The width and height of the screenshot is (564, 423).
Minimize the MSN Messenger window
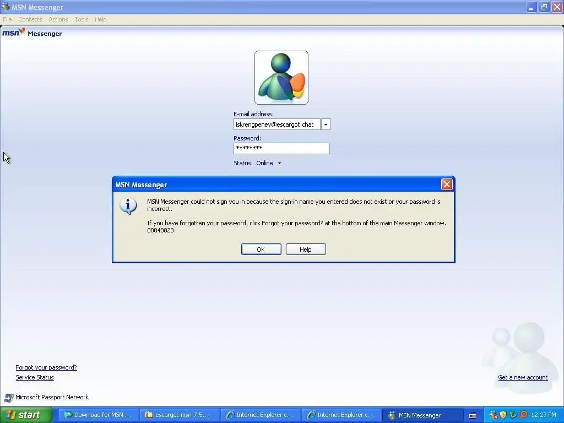531,7
